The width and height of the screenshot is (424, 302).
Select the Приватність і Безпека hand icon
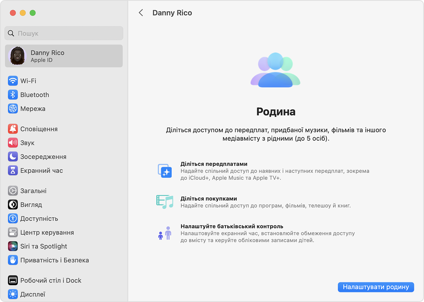point(13,260)
